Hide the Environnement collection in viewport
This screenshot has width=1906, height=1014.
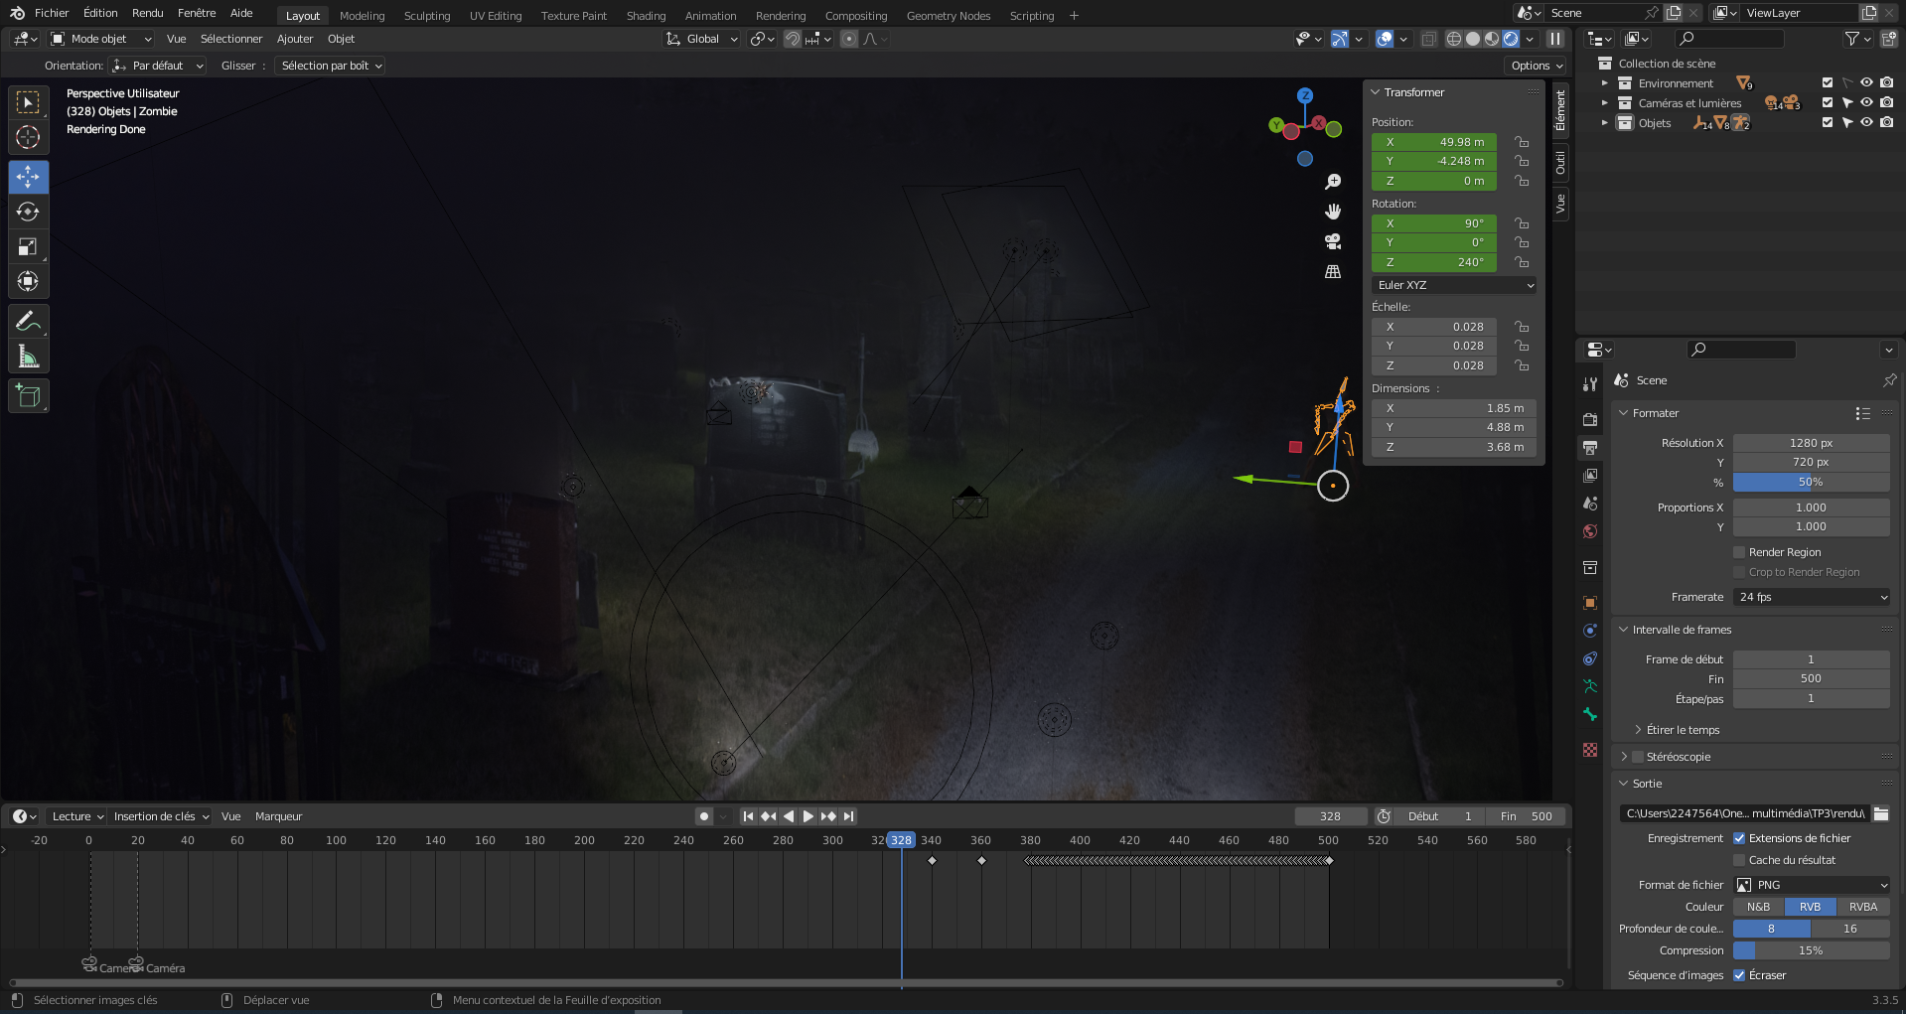click(x=1866, y=83)
